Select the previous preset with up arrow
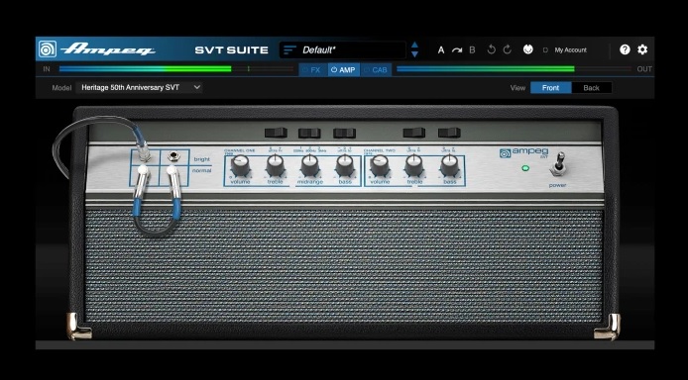The width and height of the screenshot is (688, 380). pyautogui.click(x=414, y=46)
